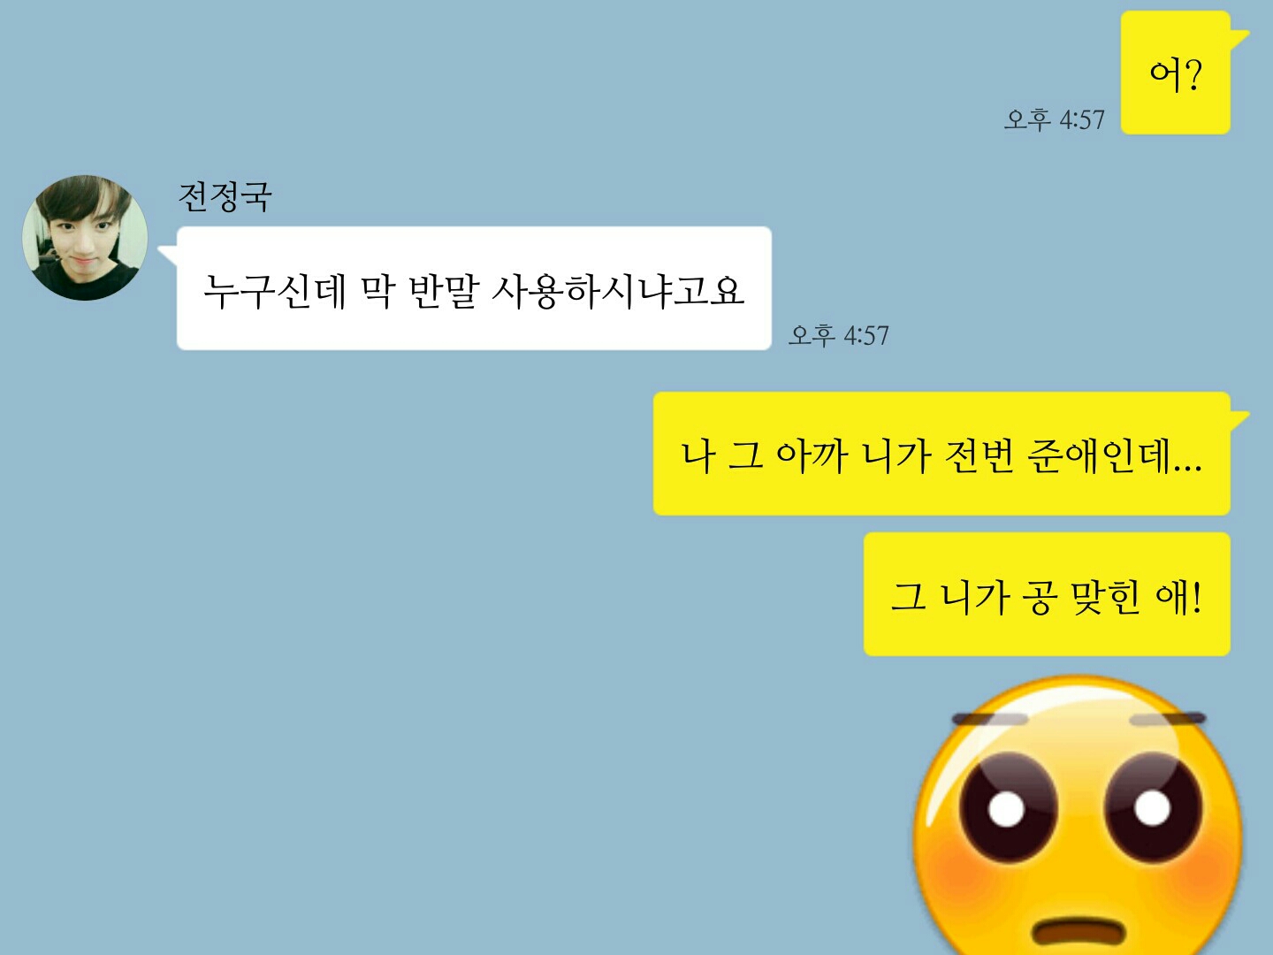Tap the '그 니가 공 맞힌 애!' bubble

click(x=1047, y=594)
